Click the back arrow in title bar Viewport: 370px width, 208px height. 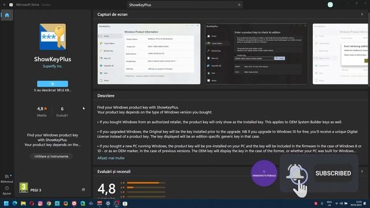(4, 5)
